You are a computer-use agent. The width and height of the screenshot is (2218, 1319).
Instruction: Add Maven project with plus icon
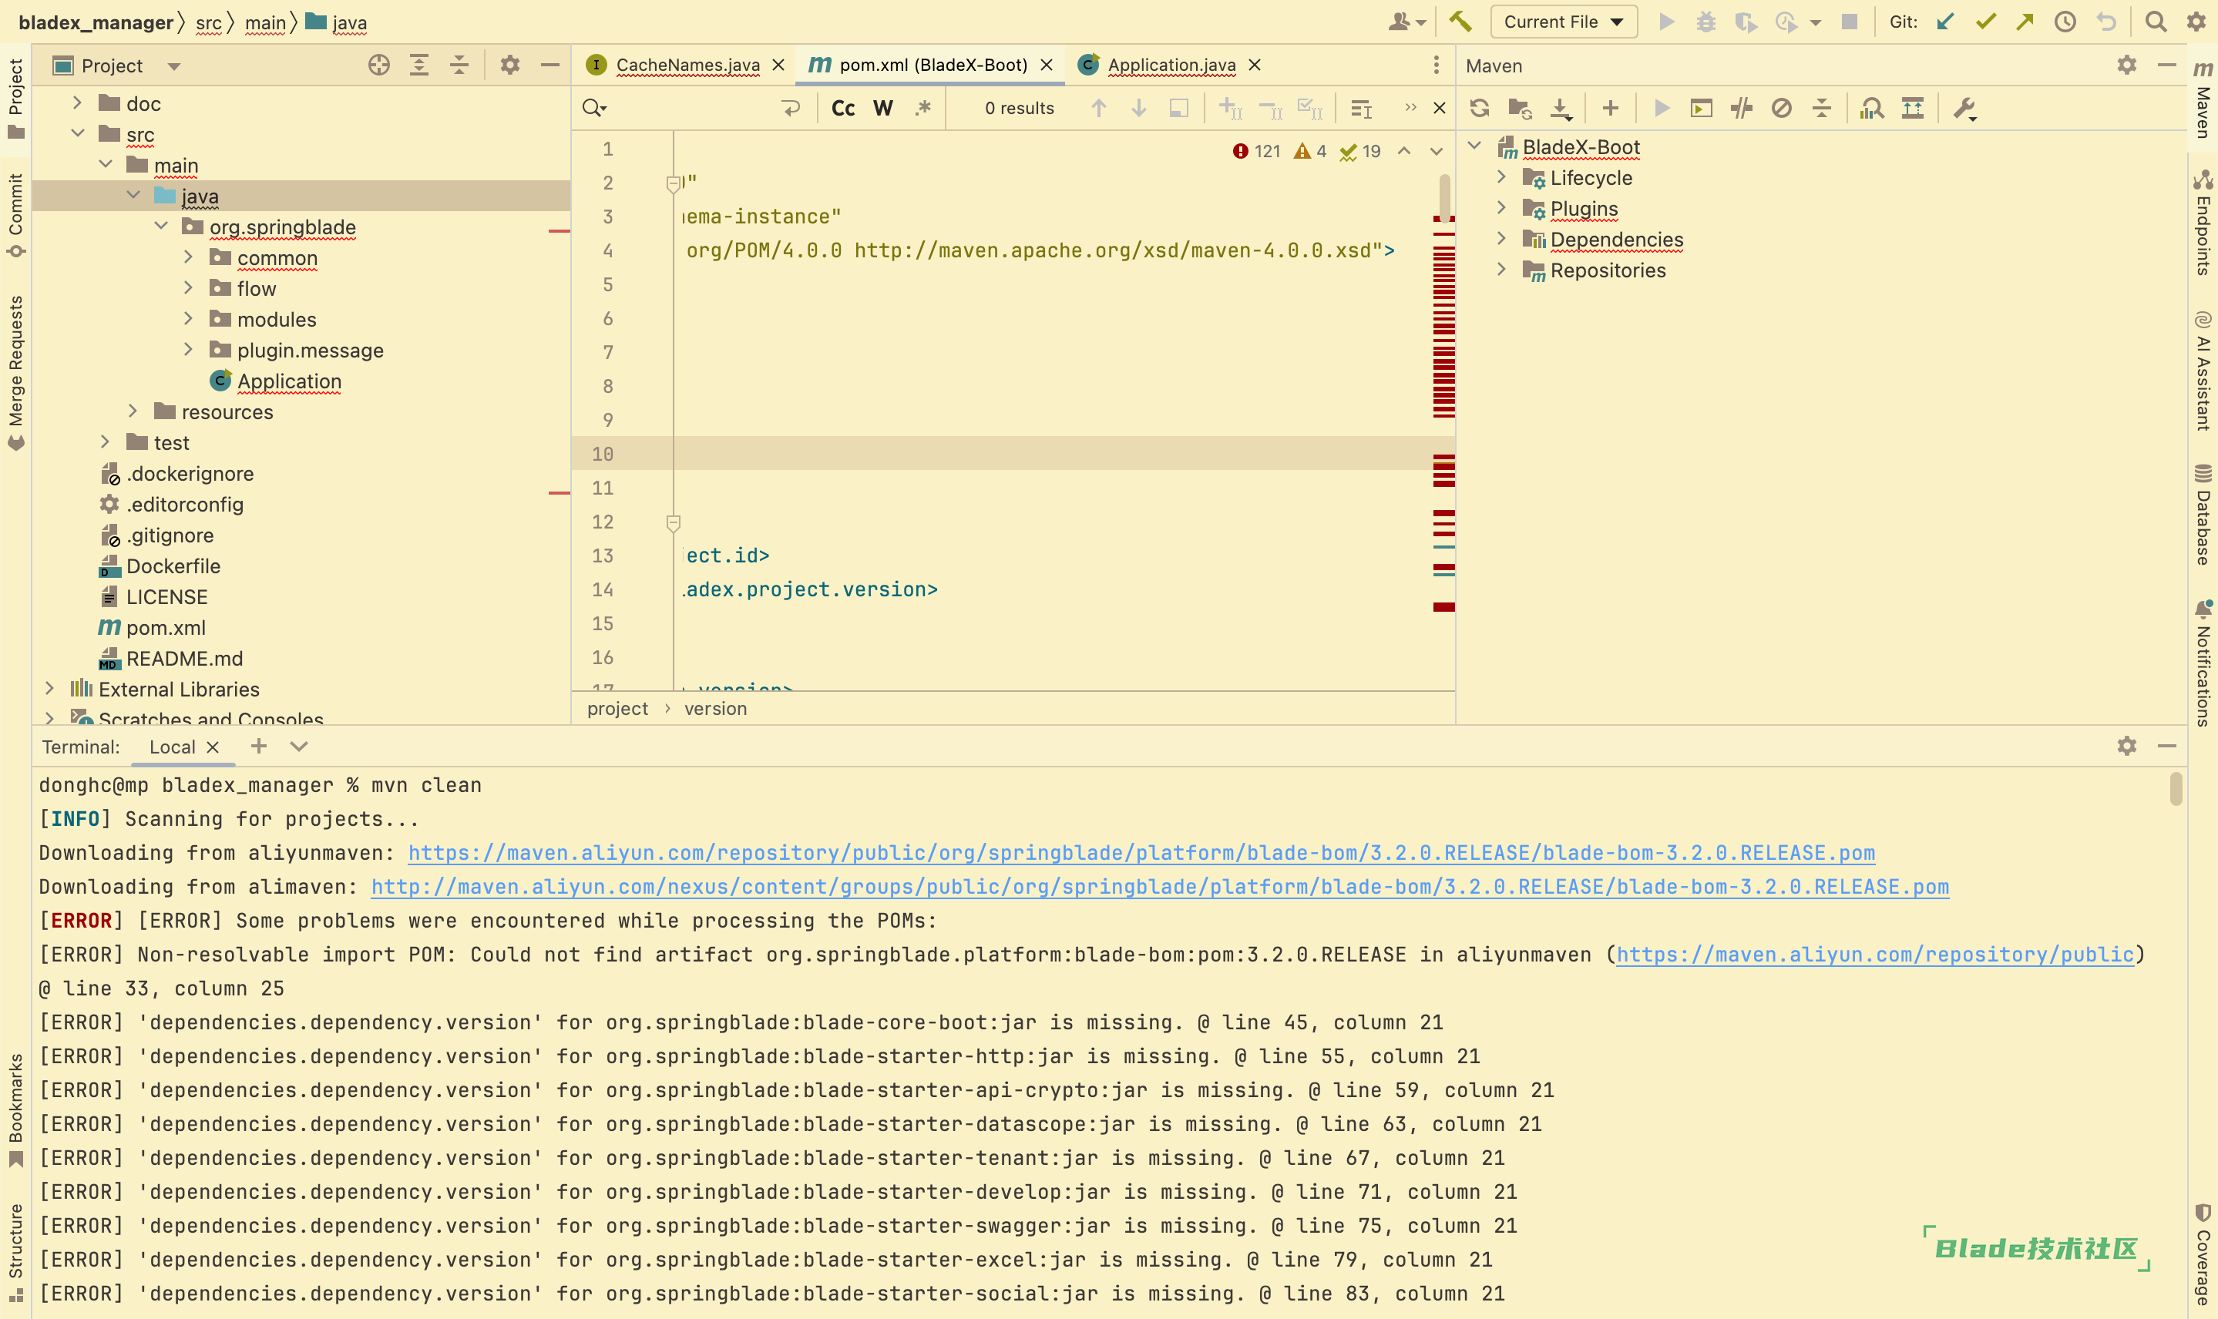tap(1610, 109)
